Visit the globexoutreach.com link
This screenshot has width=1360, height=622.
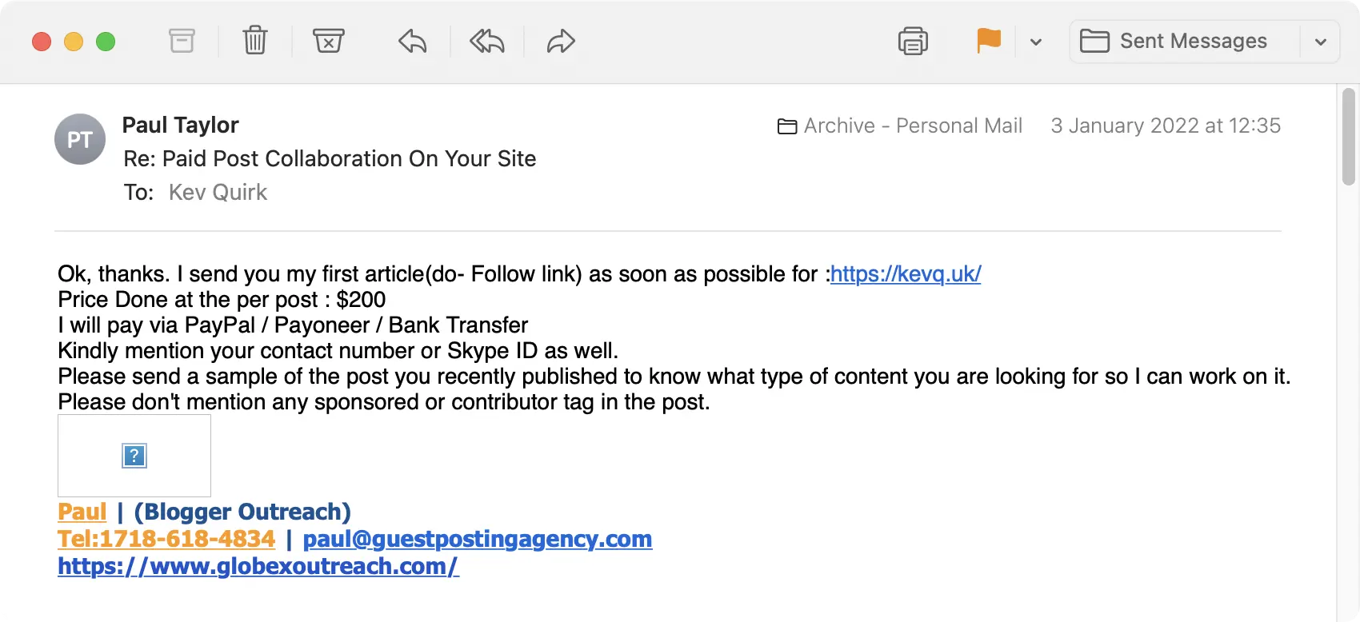point(258,566)
